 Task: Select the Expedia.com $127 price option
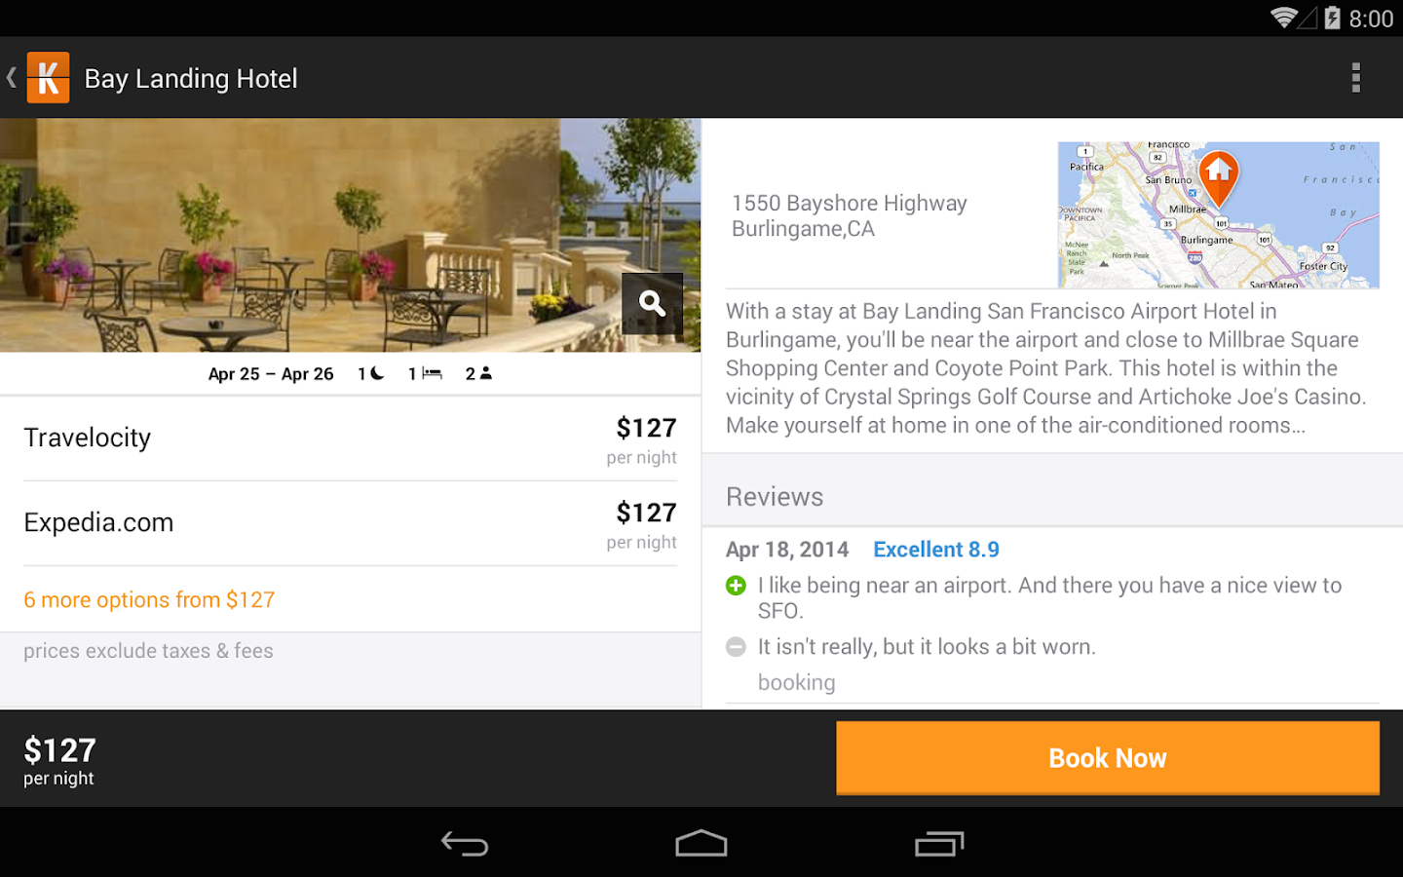pyautogui.click(x=350, y=523)
